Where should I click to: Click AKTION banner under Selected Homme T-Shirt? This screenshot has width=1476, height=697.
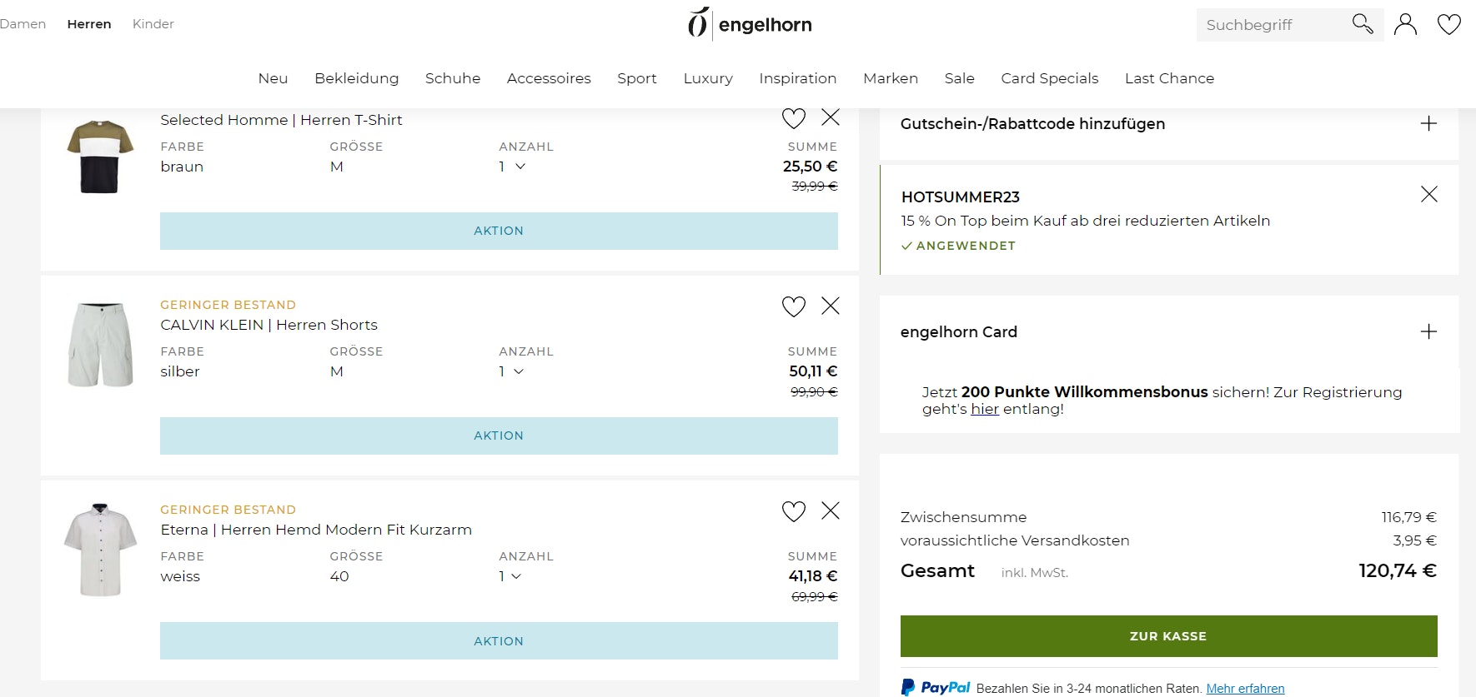(499, 231)
